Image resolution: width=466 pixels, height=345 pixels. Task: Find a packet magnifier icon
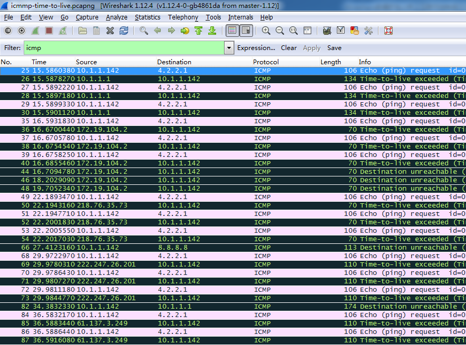(x=144, y=31)
